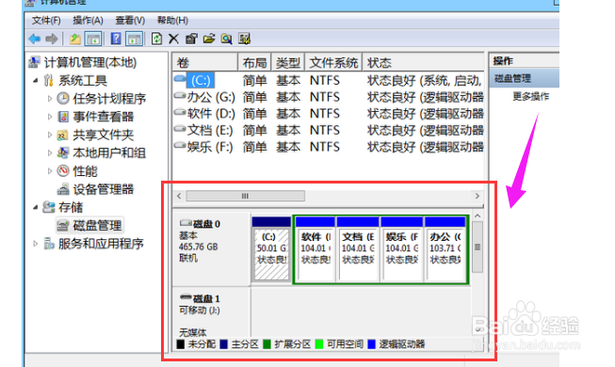Click the 事件查看器 icon
615x367 pixels.
(x=63, y=117)
